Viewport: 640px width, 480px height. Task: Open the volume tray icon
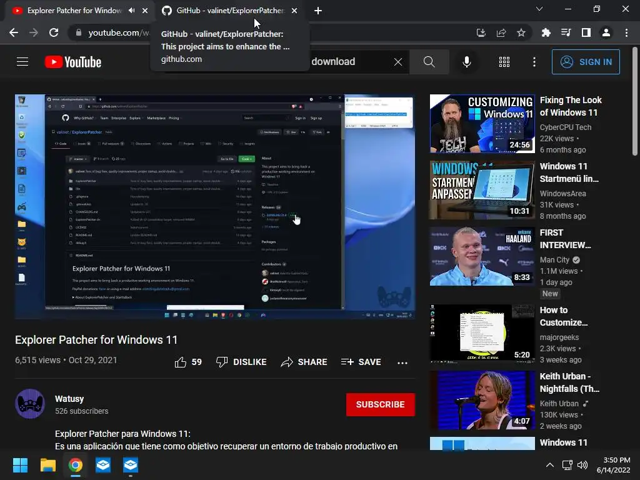click(582, 465)
